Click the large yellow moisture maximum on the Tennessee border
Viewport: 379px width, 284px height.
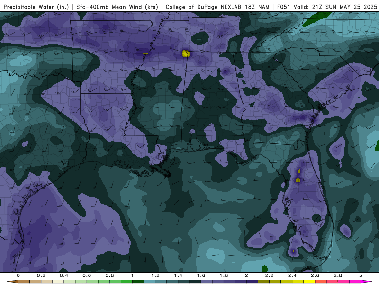pos(186,53)
